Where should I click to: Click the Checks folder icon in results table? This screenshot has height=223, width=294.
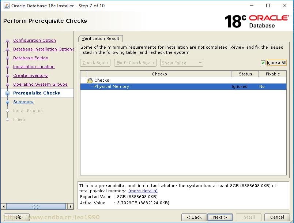tap(90, 80)
